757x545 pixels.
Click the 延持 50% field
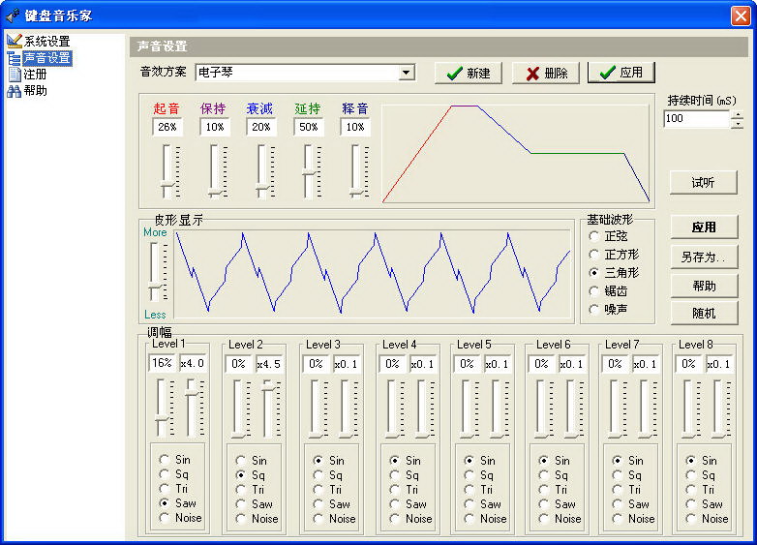(309, 127)
